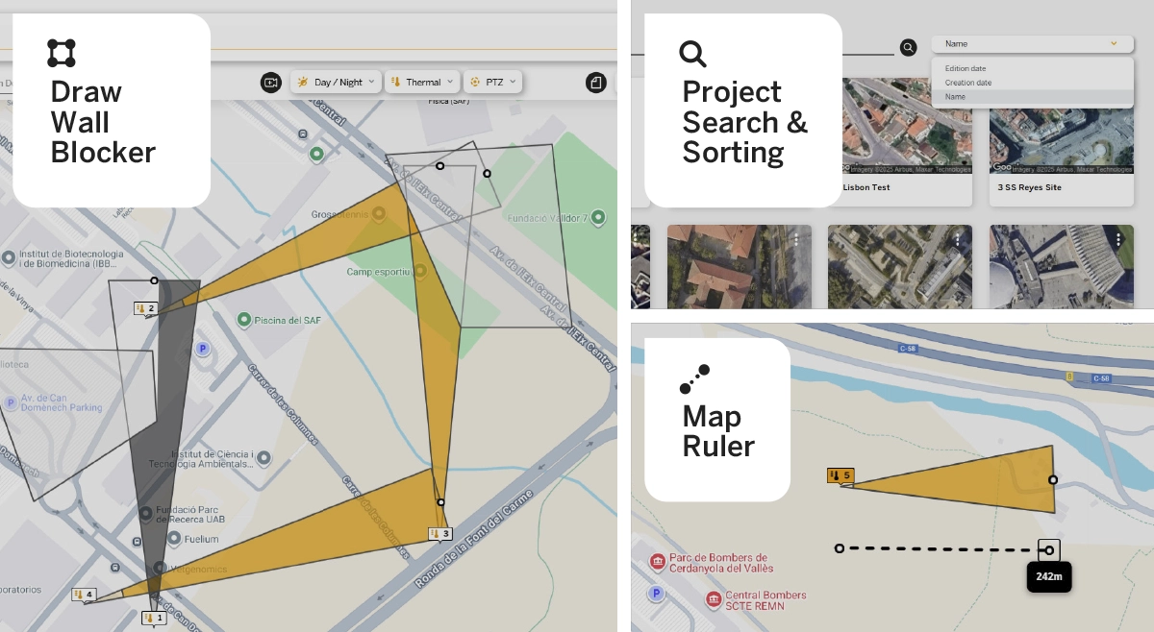The width and height of the screenshot is (1154, 632).
Task: Open the PTZ camera dropdown
Action: coord(492,83)
